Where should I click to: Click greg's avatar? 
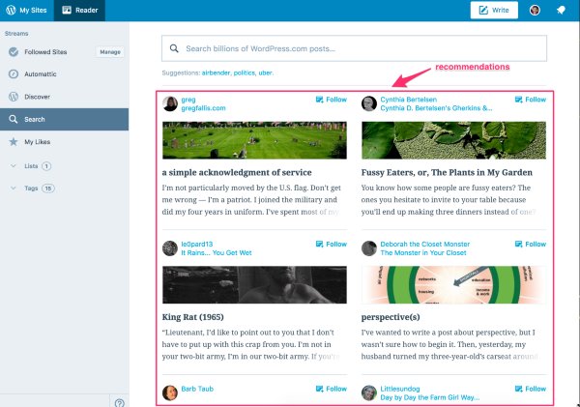pyautogui.click(x=170, y=104)
